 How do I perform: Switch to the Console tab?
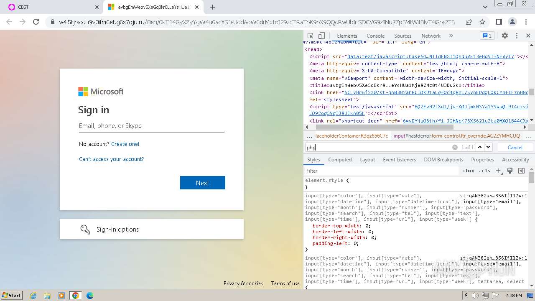[375, 36]
